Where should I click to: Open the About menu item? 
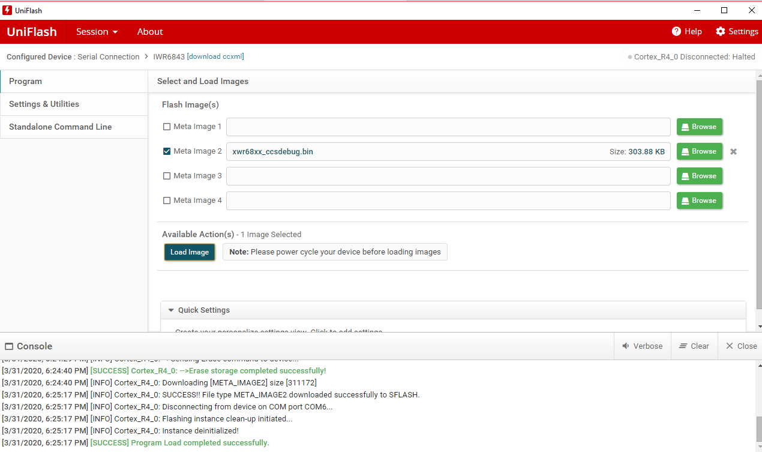click(x=150, y=32)
